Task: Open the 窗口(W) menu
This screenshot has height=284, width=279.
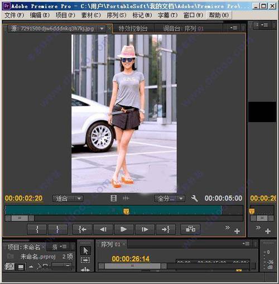Action: click(x=193, y=15)
